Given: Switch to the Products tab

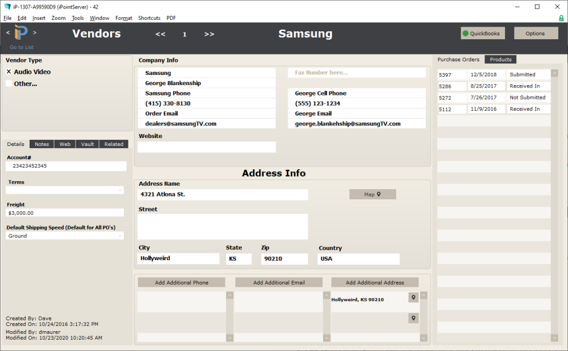Looking at the screenshot, I should pos(500,59).
